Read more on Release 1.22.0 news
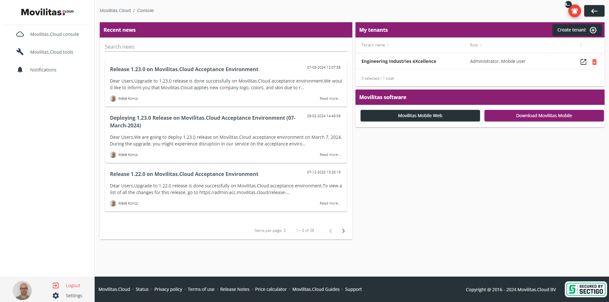Image resolution: width=609 pixels, height=302 pixels. tap(330, 203)
